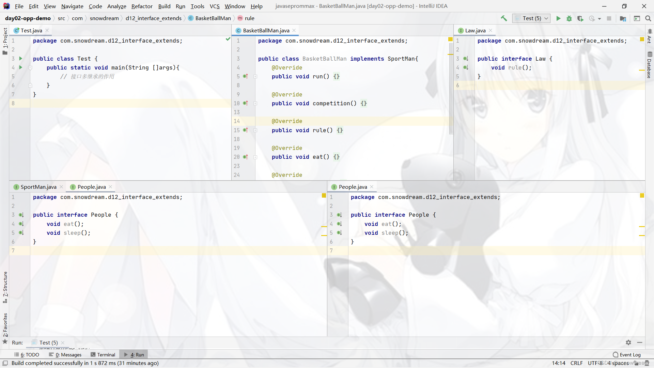The width and height of the screenshot is (654, 368).
Task: Close the Test.java tab
Action: pyautogui.click(x=47, y=30)
